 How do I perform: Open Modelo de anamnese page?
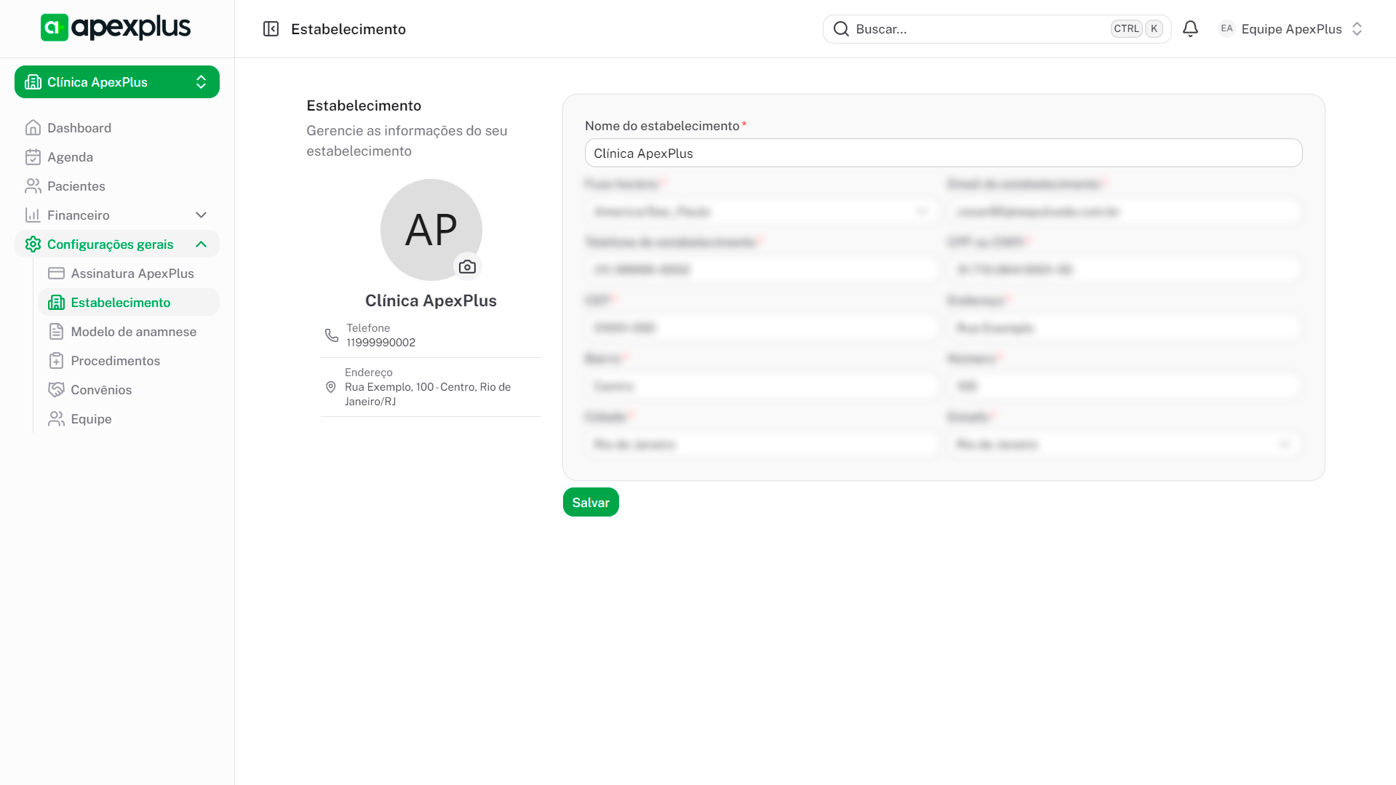click(x=134, y=332)
